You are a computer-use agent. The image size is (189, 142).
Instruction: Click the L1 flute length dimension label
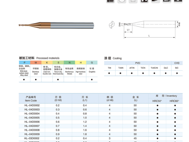(x=128, y=30)
